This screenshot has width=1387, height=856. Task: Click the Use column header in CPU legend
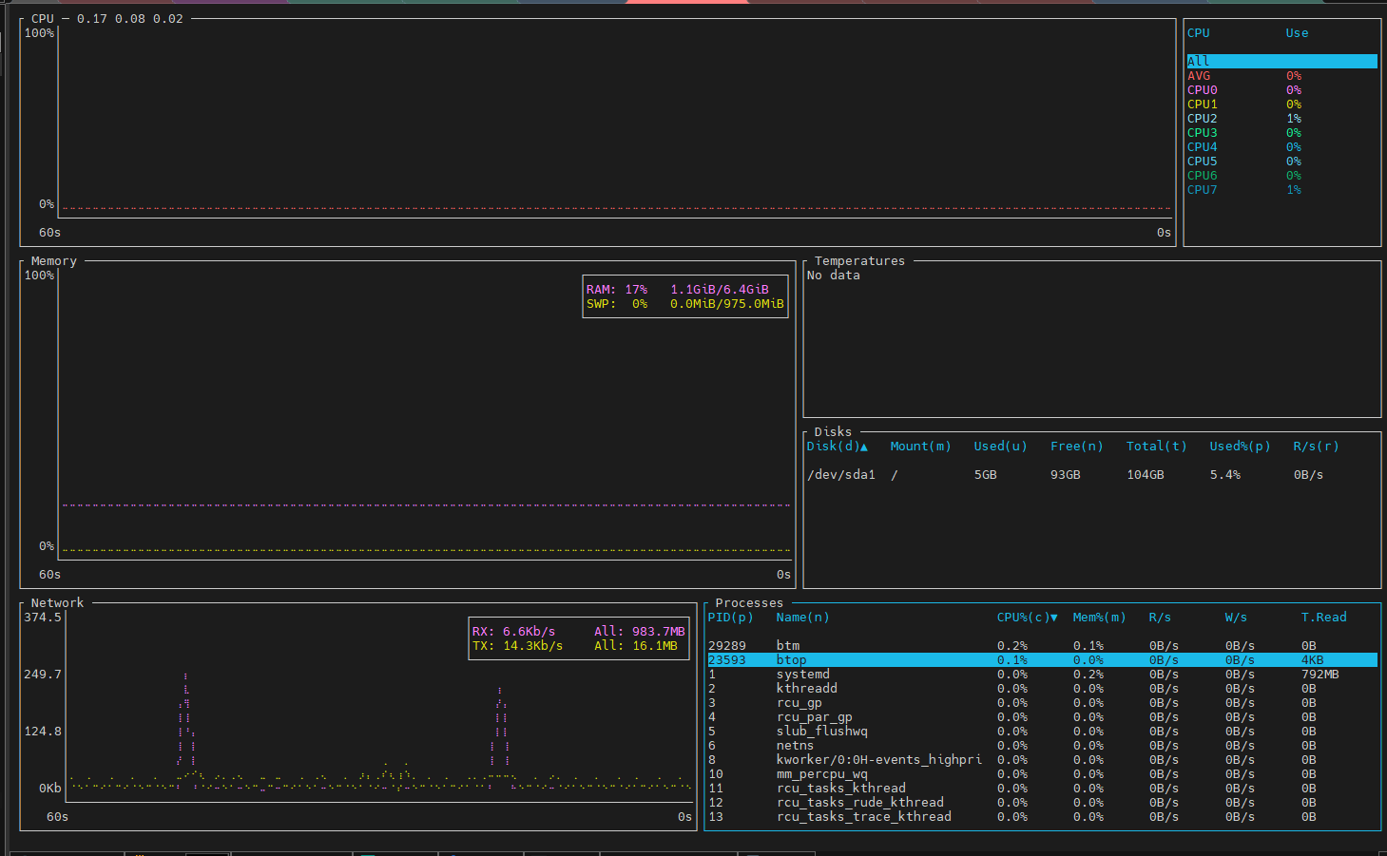pos(1297,32)
